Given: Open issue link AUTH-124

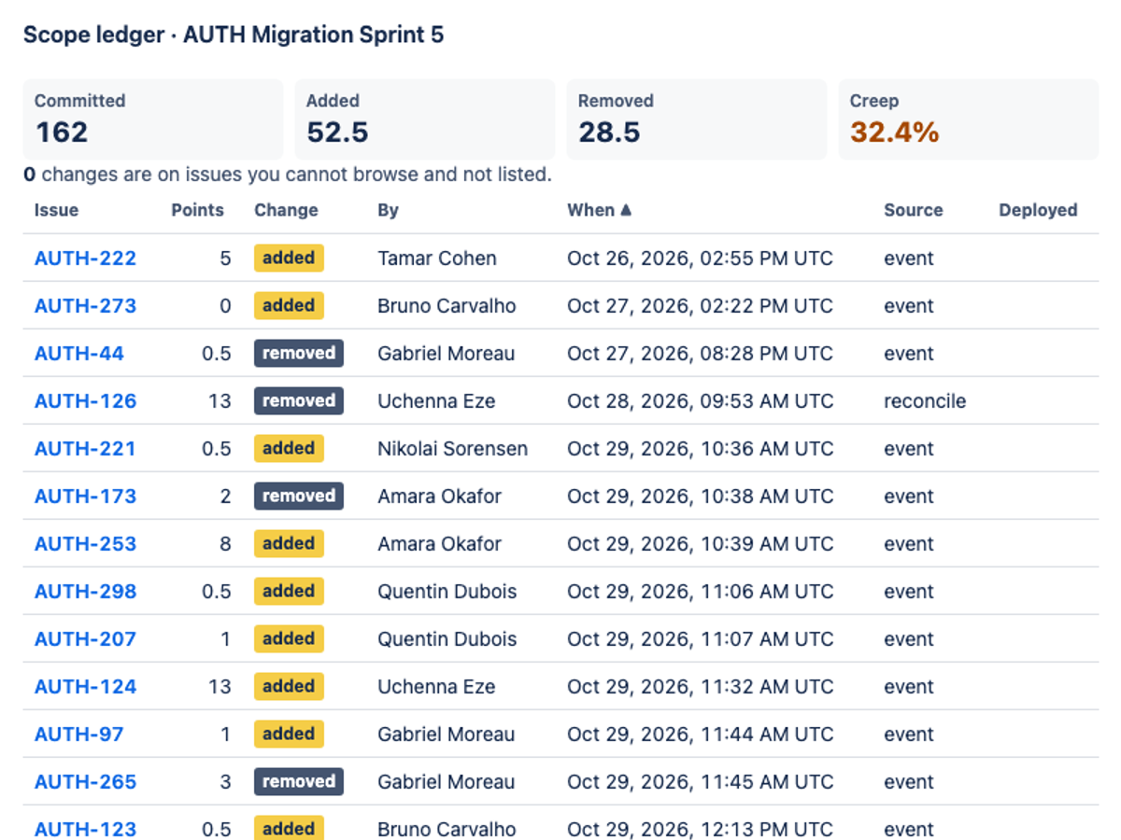Looking at the screenshot, I should pyautogui.click(x=85, y=687).
